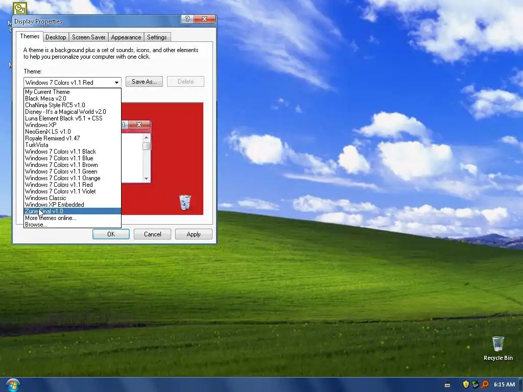The height and width of the screenshot is (392, 523).
Task: Open the yellow security shield tray icon
Action: pos(466,384)
